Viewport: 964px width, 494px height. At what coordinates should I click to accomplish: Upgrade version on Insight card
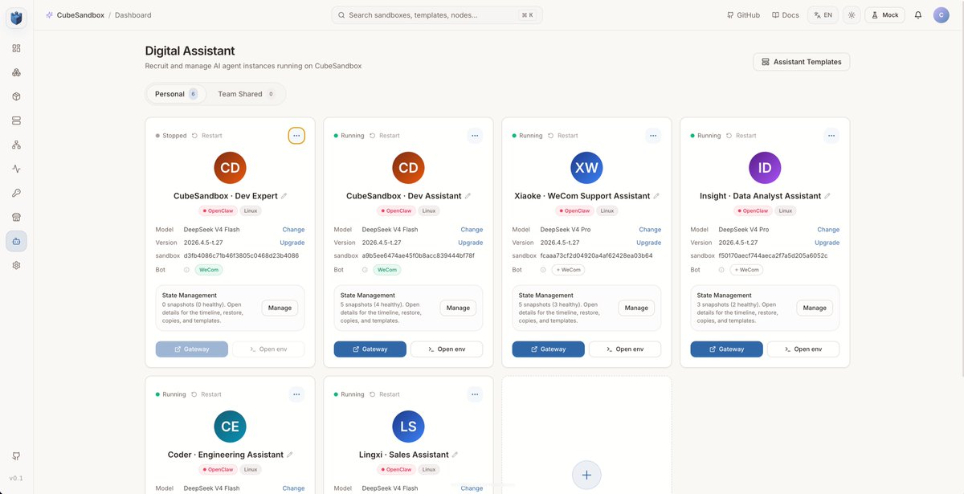827,243
